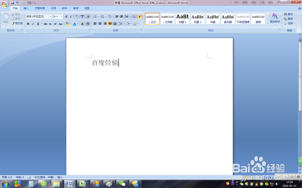Open the Page Layout (页面布局) tab
The image size is (302, 188).
click(x=40, y=8)
